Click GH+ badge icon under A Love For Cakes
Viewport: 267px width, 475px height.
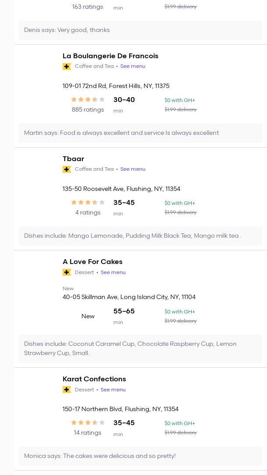click(x=67, y=272)
